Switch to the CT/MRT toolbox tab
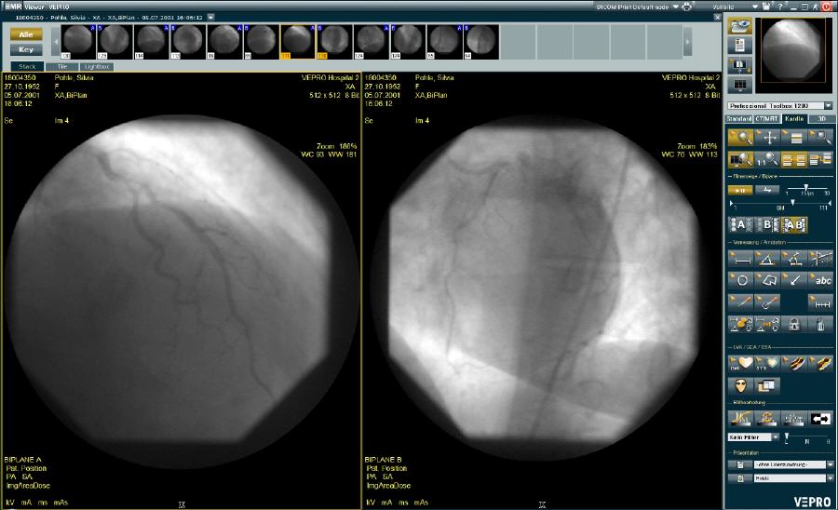Viewport: 838px width, 510px height. [x=767, y=118]
